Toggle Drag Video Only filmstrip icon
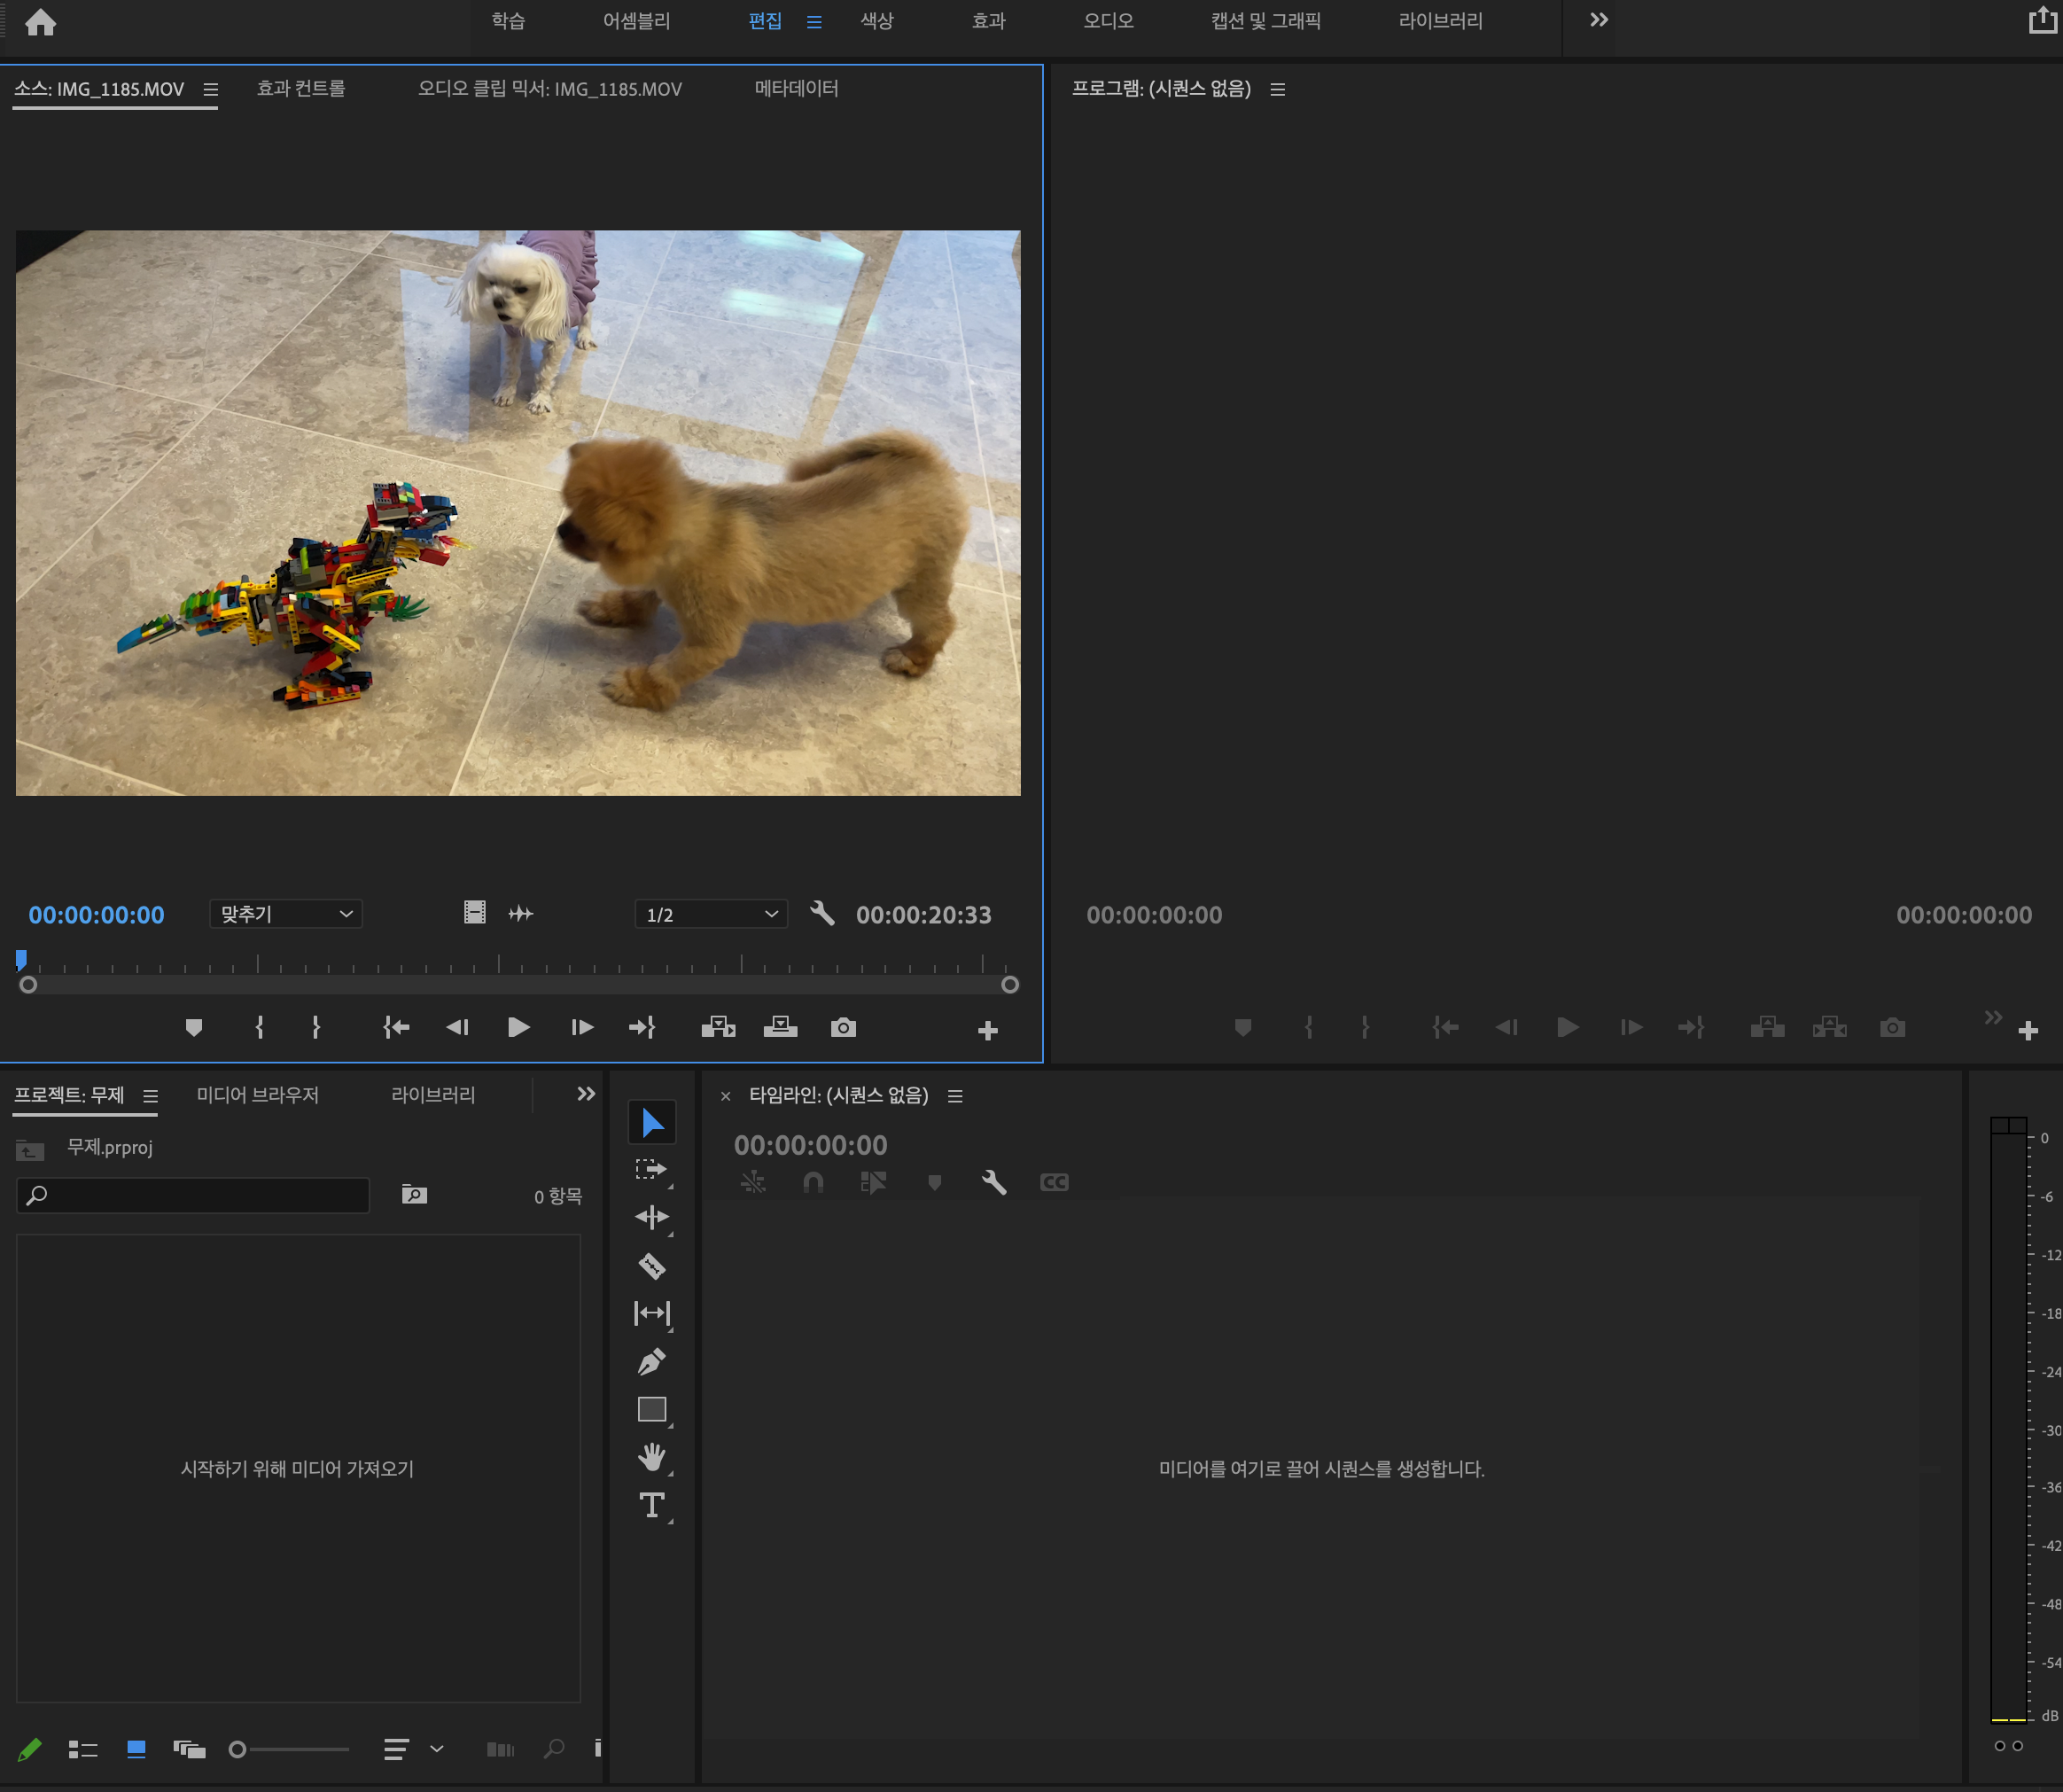The height and width of the screenshot is (1792, 2063). 474,913
